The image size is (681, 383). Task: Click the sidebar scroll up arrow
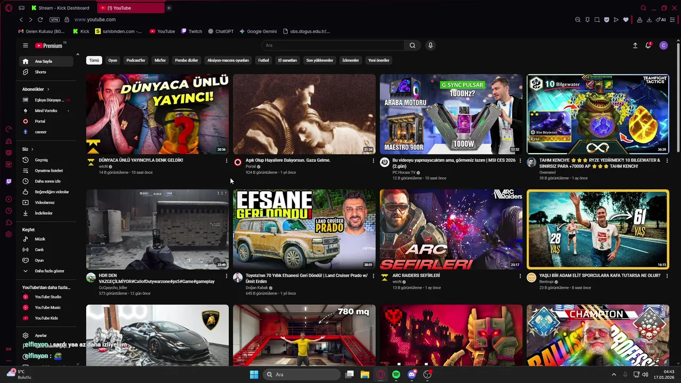click(x=78, y=55)
